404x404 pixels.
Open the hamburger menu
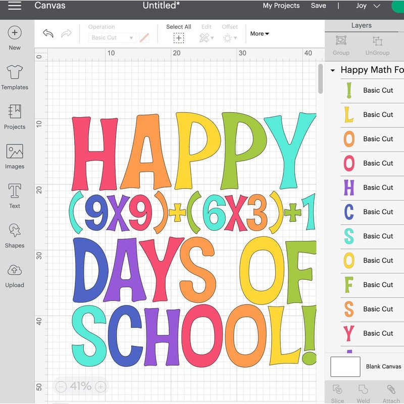point(14,6)
